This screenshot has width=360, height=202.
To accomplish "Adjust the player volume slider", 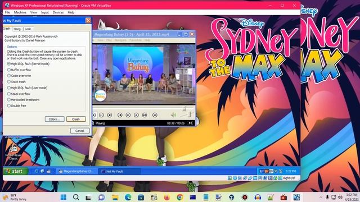I will point(189,114).
